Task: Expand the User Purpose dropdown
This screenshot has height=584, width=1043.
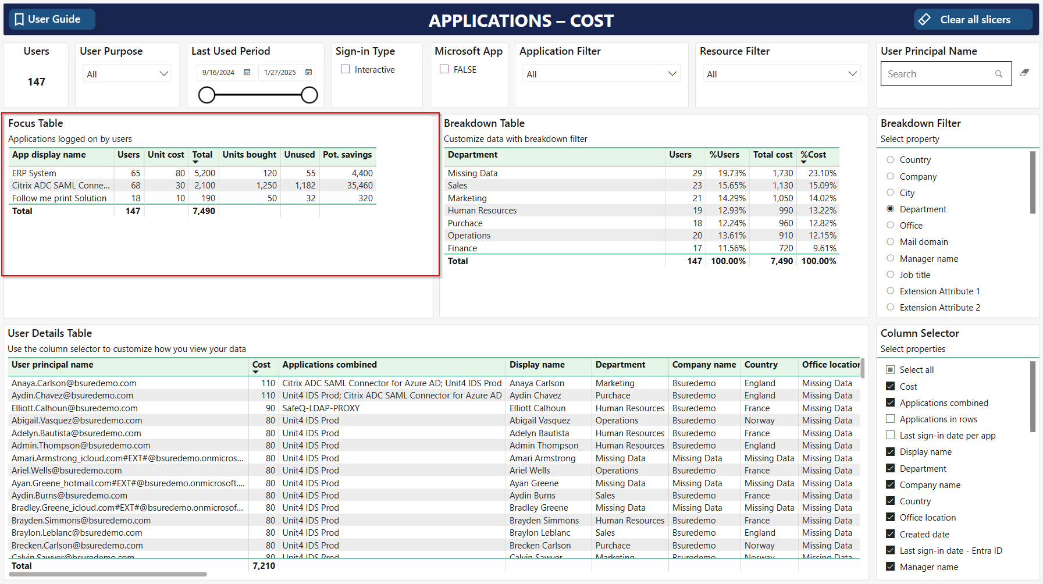Action: pos(164,74)
